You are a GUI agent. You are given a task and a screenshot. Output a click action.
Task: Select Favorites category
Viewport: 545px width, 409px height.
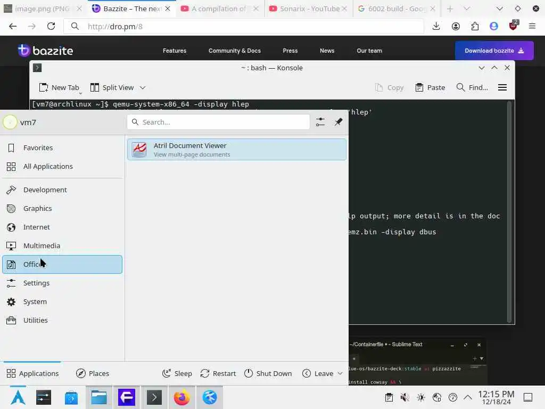(x=63, y=148)
